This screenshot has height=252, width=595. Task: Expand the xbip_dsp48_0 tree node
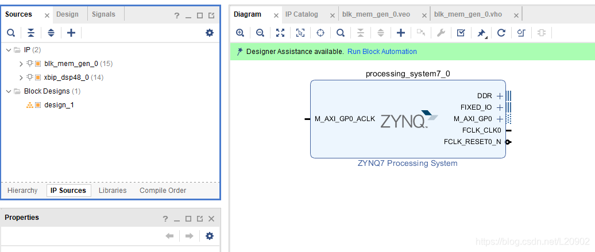(x=21, y=77)
